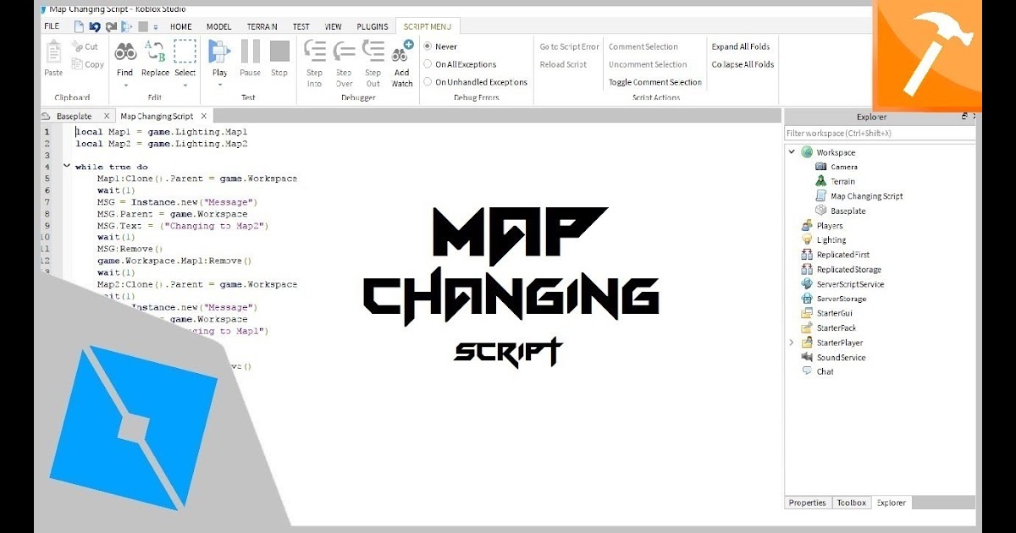Open the FILE menu
Screen dimensions: 1016x533
tap(52, 26)
